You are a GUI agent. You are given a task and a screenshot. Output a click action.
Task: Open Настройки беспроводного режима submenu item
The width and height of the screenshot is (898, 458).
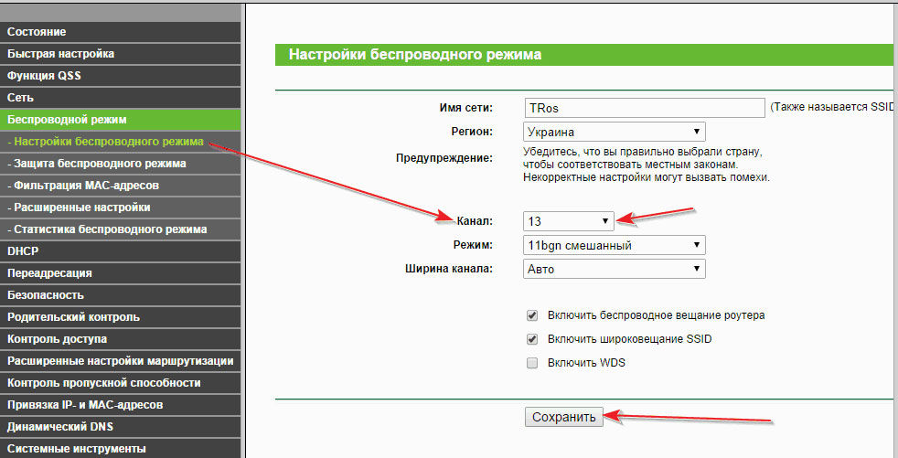tap(121, 142)
